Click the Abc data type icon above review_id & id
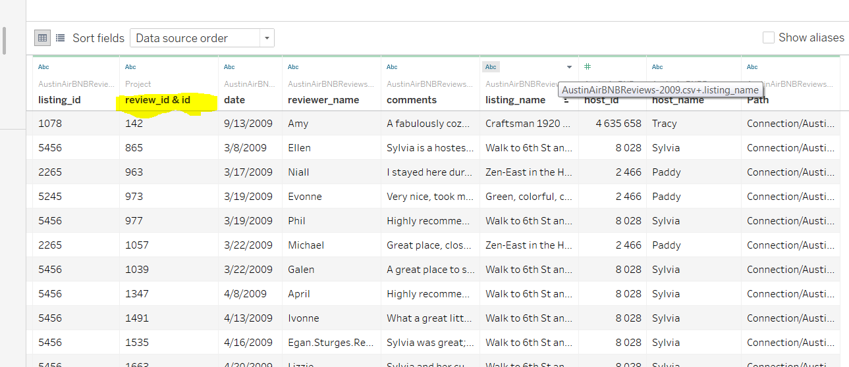The height and width of the screenshot is (367, 849). [130, 67]
